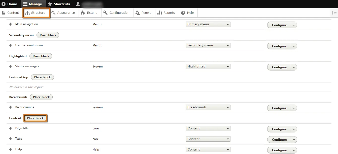Change region select for Status messages
This screenshot has width=338, height=154.
click(x=208, y=66)
